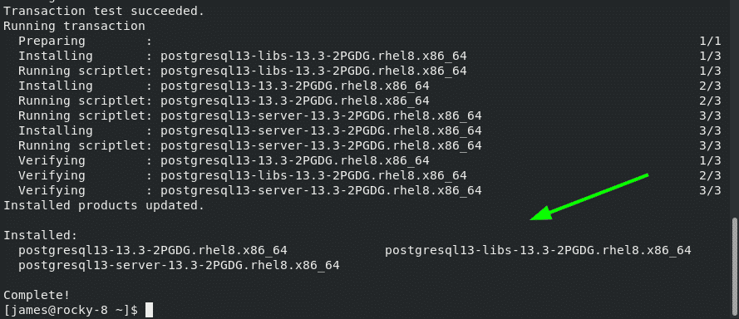
Task: Click the Installed: heading line
Action: 40,235
